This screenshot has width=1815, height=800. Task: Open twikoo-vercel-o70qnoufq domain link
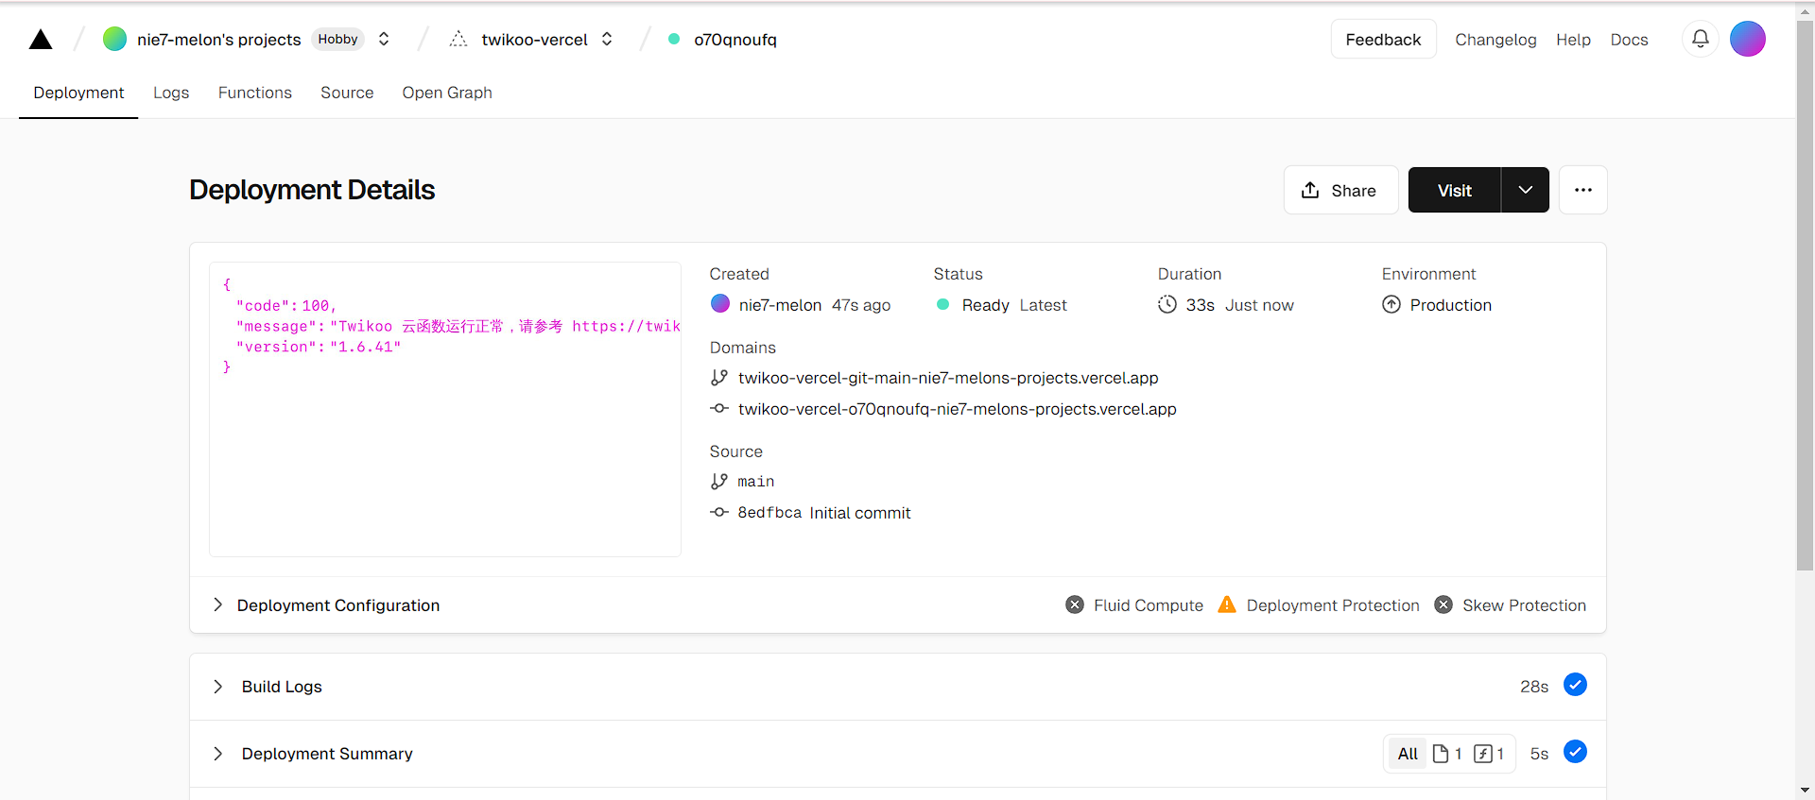click(957, 409)
